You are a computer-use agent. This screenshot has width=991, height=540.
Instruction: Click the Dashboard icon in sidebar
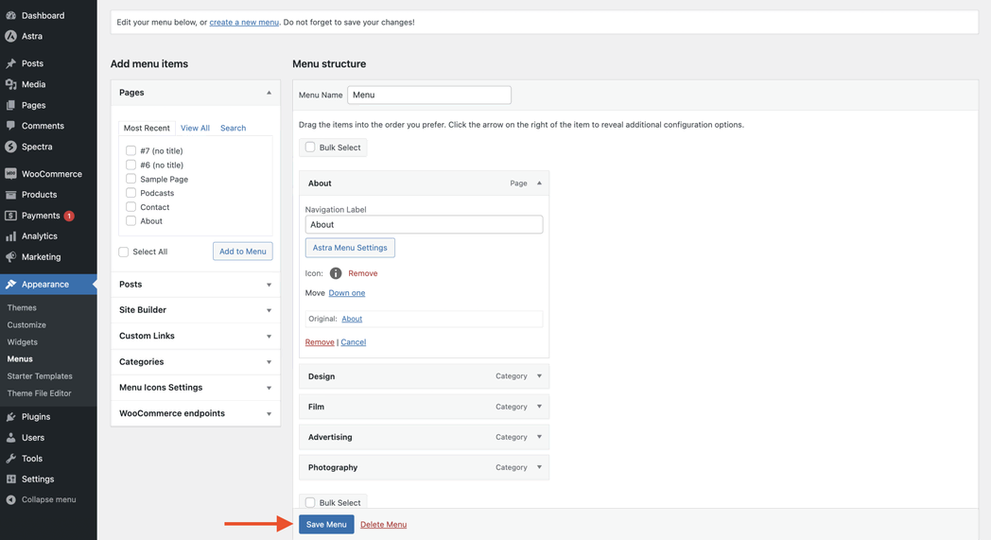[x=11, y=15]
